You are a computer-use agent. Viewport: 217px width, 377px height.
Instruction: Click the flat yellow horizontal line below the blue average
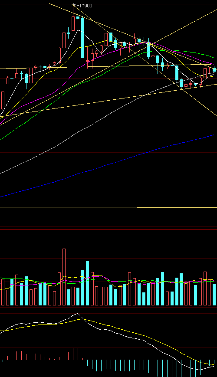coord(108,207)
